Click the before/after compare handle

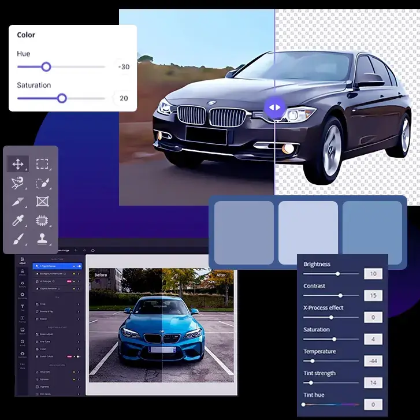click(274, 107)
